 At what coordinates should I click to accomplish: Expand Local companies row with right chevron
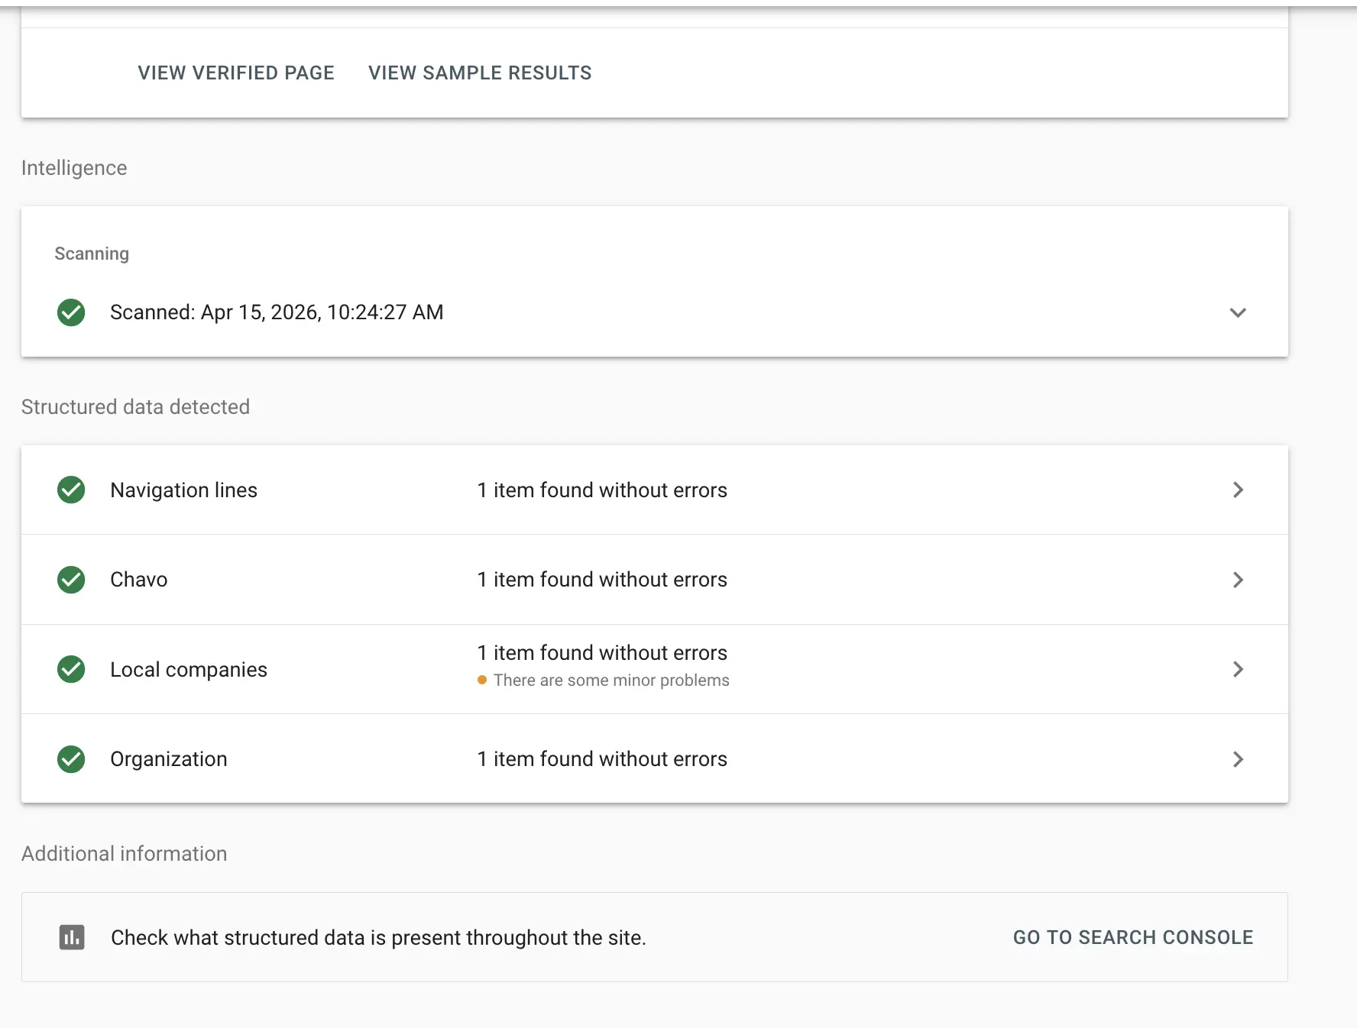[x=1238, y=670]
